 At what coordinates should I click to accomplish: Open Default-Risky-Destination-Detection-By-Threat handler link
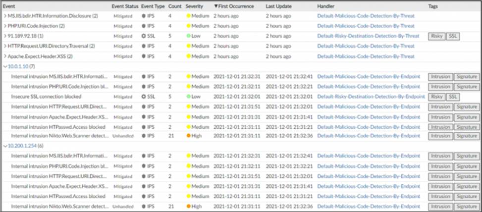[370, 36]
